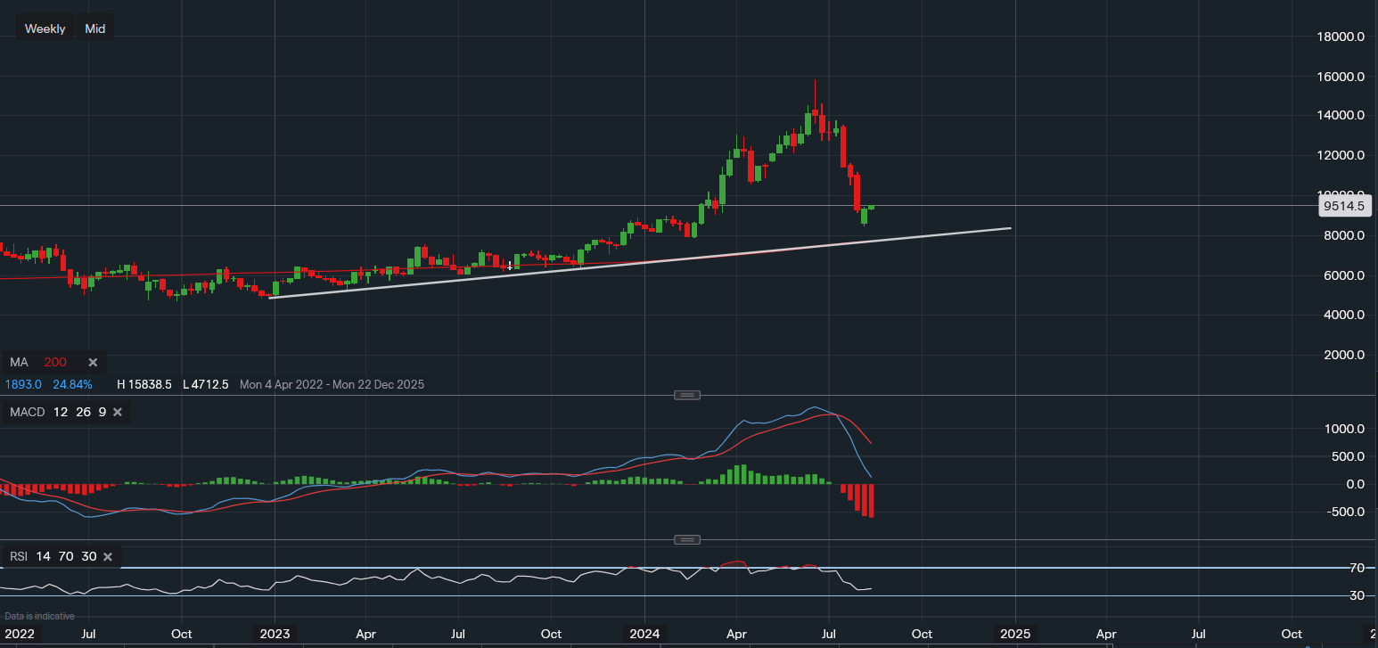Click the MACD indicator label
Viewport: 1378px width, 648px height.
coord(27,412)
